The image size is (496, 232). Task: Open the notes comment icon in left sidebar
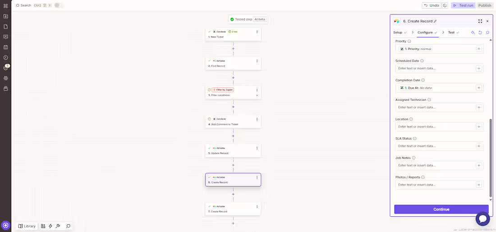pyautogui.click(x=5, y=37)
